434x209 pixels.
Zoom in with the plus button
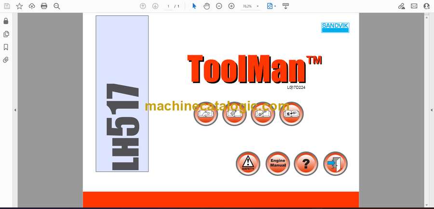click(x=231, y=6)
